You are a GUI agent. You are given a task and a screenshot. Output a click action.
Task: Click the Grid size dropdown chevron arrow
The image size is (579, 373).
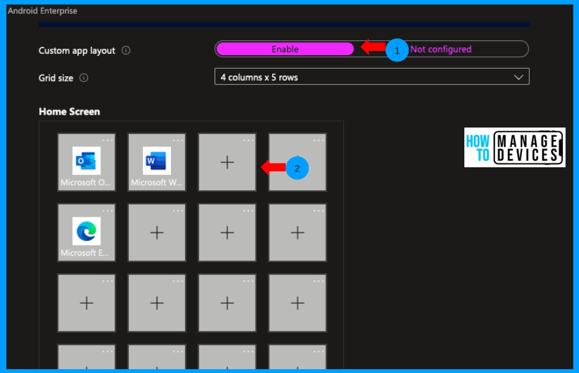pyautogui.click(x=518, y=78)
